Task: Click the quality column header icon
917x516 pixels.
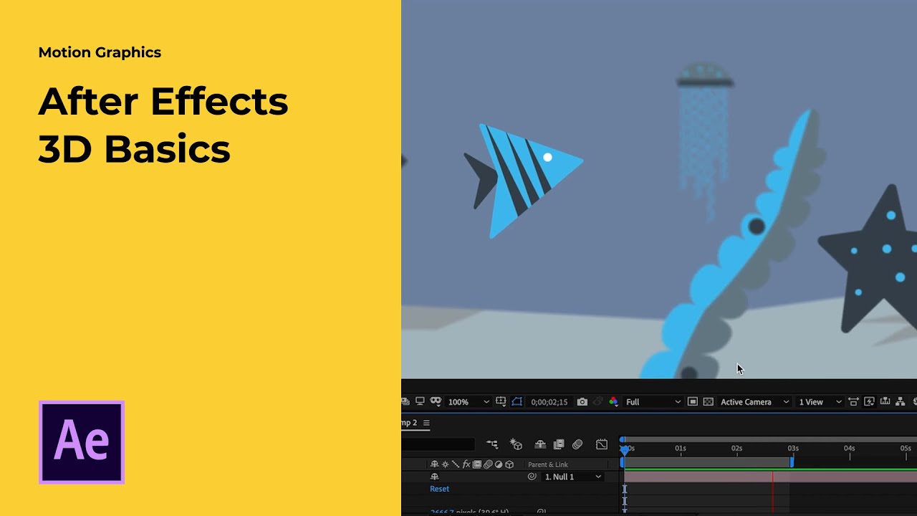Action: [x=455, y=464]
